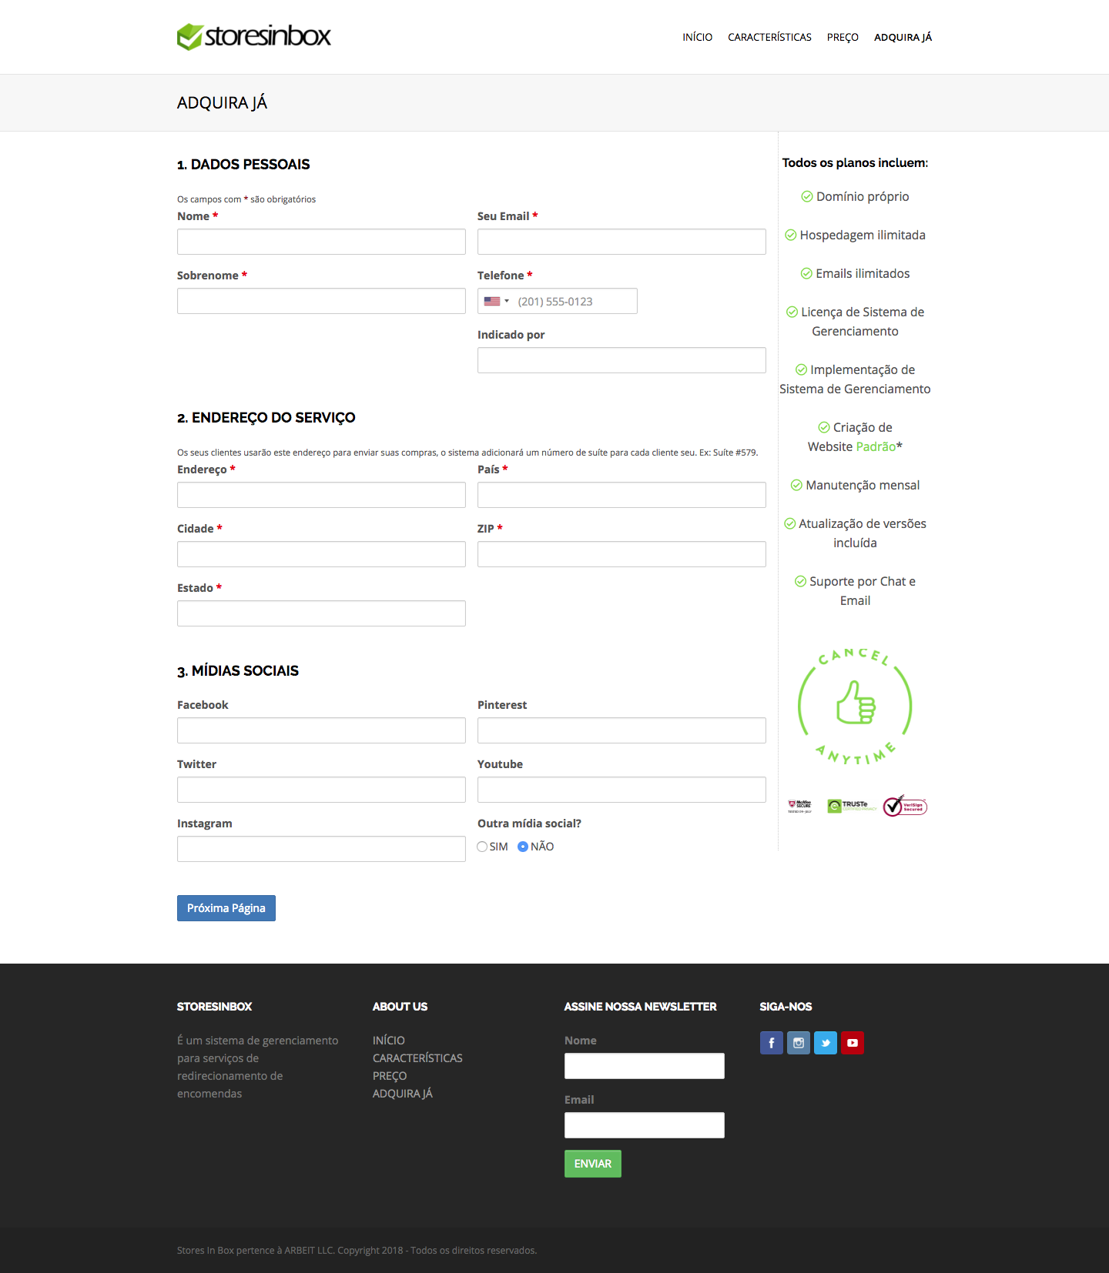Focus the Seu Email input field
This screenshot has height=1273, width=1109.
pos(622,242)
